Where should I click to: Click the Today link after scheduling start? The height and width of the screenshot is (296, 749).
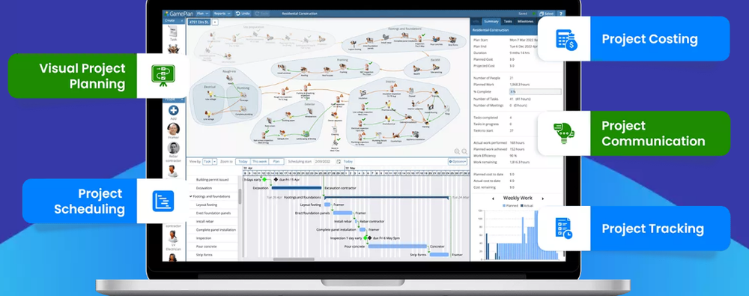tap(348, 162)
